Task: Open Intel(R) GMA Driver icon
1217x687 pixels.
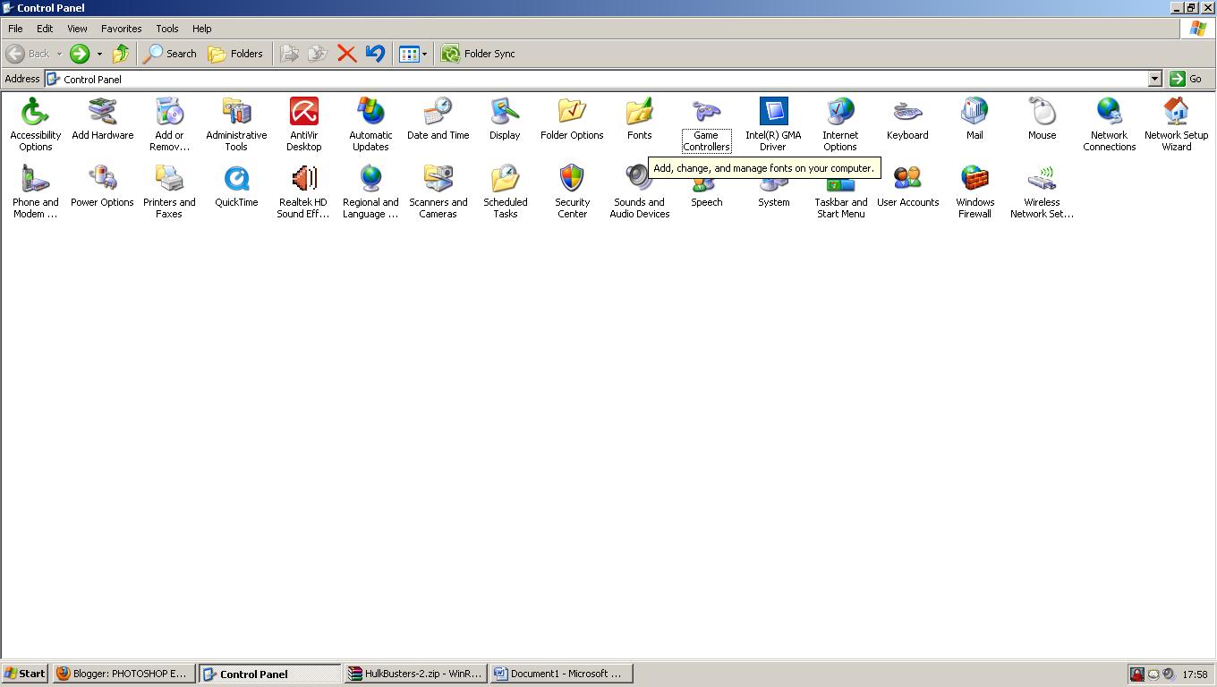Action: tap(773, 112)
